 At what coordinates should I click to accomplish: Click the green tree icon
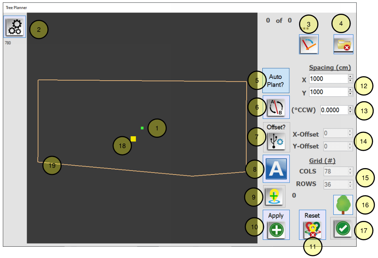coord(343,205)
